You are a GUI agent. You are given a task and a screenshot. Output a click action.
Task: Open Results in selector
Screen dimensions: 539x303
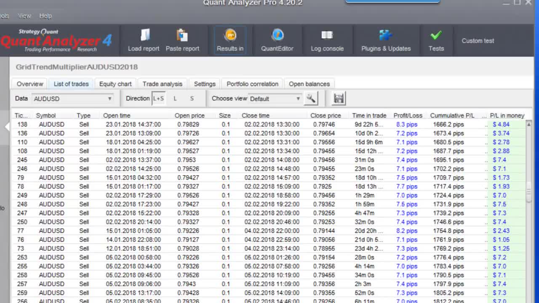coord(230,41)
